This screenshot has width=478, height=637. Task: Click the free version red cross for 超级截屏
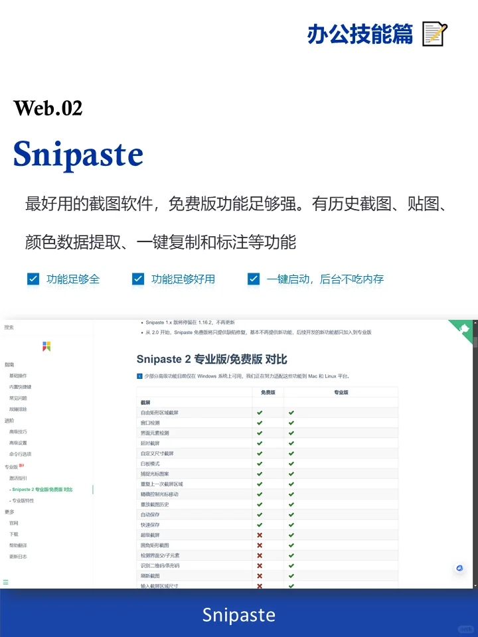(x=260, y=535)
